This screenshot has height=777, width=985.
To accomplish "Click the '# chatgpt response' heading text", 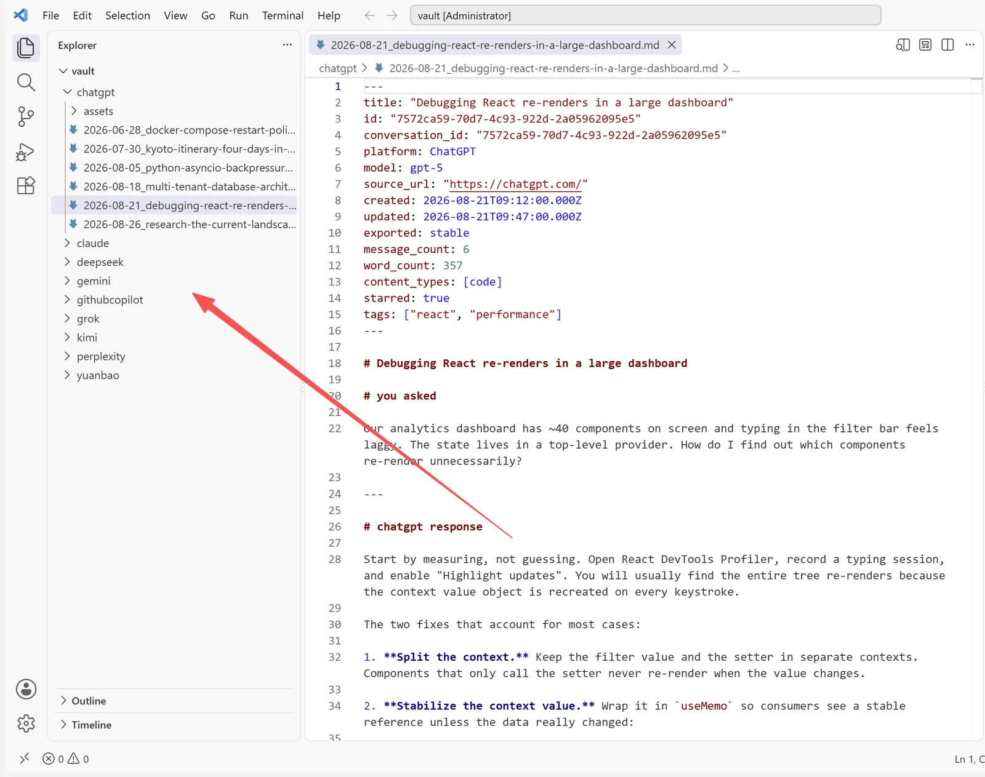I will [423, 527].
